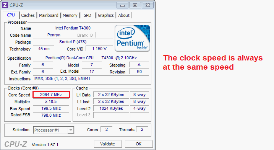Open the About tab
This screenshot has height=150, width=274.
coord(124,15)
